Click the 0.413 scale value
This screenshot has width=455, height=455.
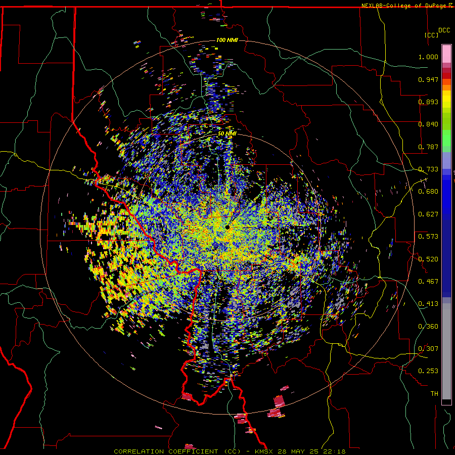[x=428, y=303]
